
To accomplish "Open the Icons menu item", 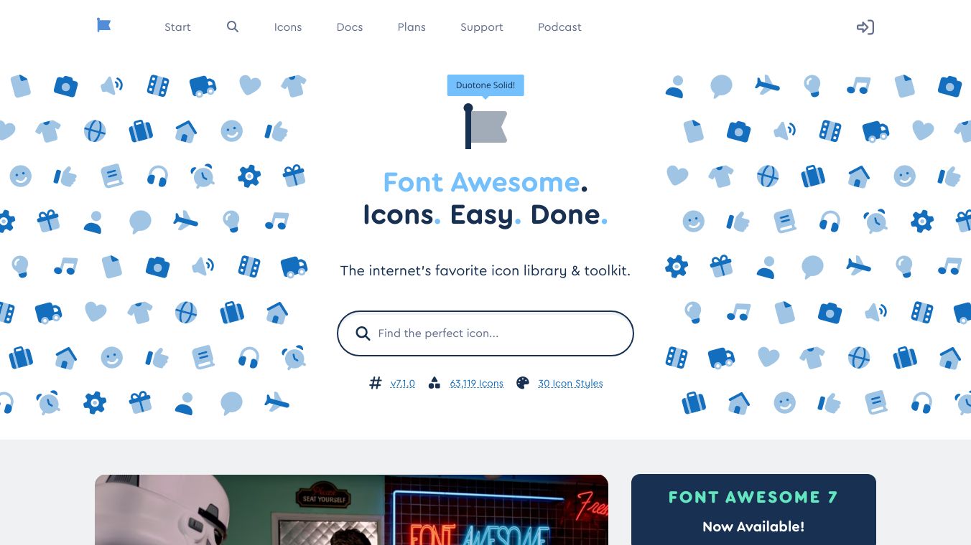I will click(x=288, y=27).
